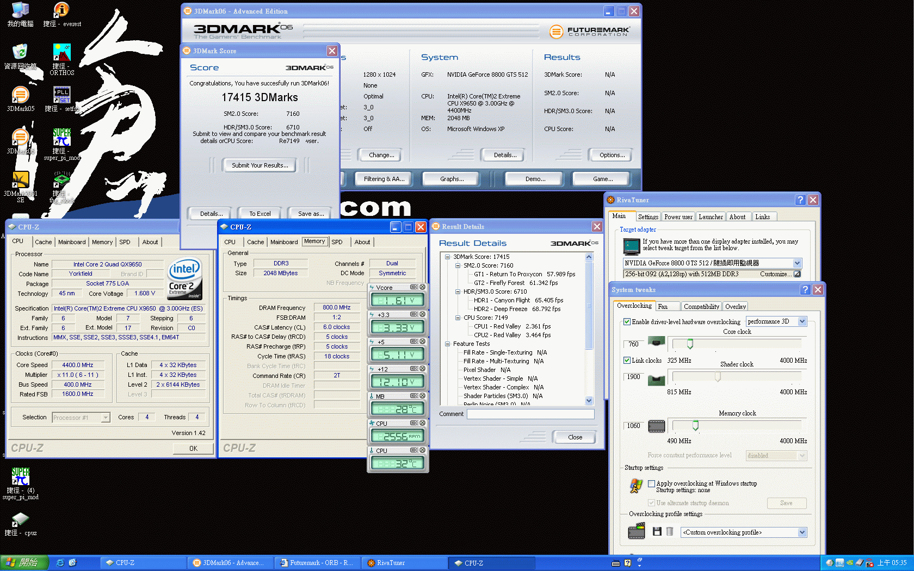Enable Apply overclocking at Windows startup
This screenshot has height=571, width=914.
pyautogui.click(x=651, y=483)
